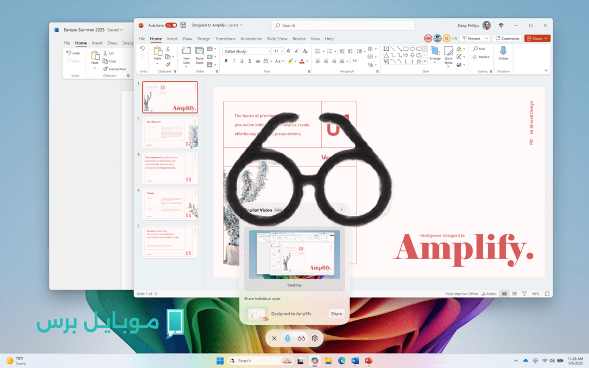Viewport: 589px width, 368px height.
Task: Open font name combo box Calibri (Body)
Action: point(247,51)
